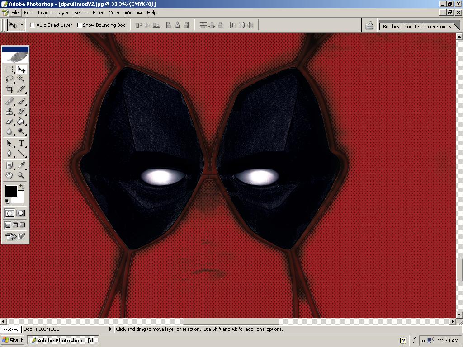Select the Healing Brush tool

(x=9, y=102)
